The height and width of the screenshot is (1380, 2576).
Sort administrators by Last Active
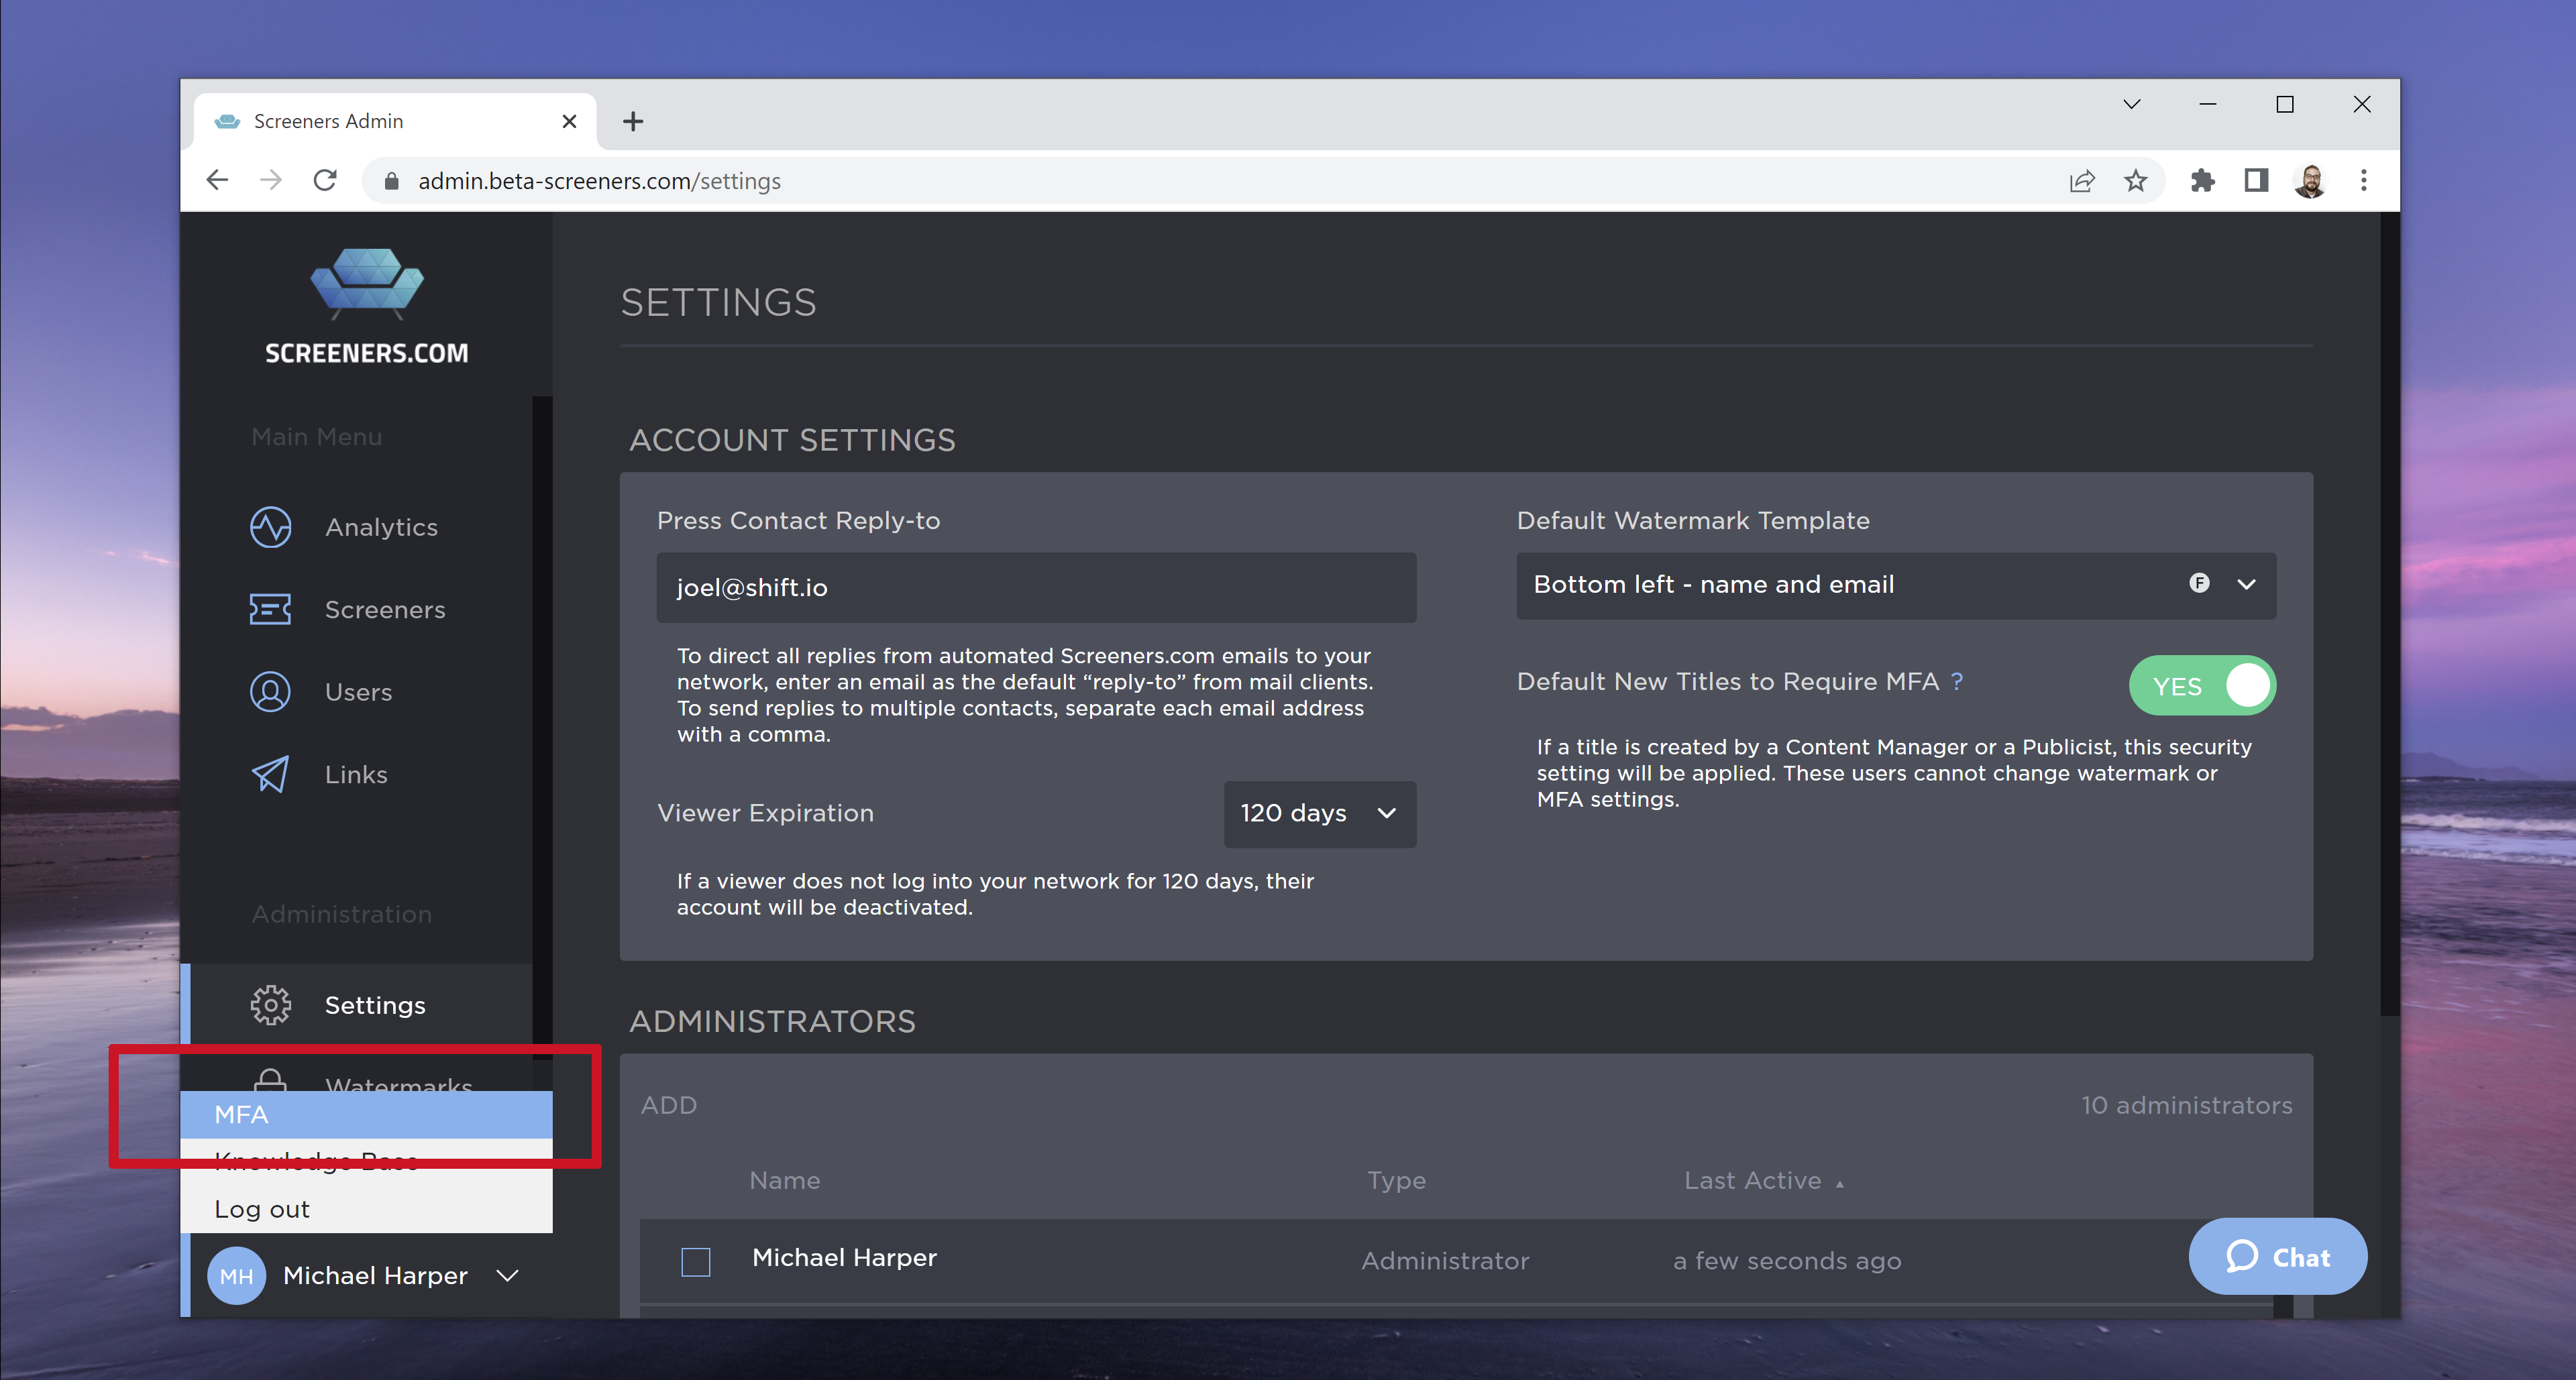tap(1763, 1181)
